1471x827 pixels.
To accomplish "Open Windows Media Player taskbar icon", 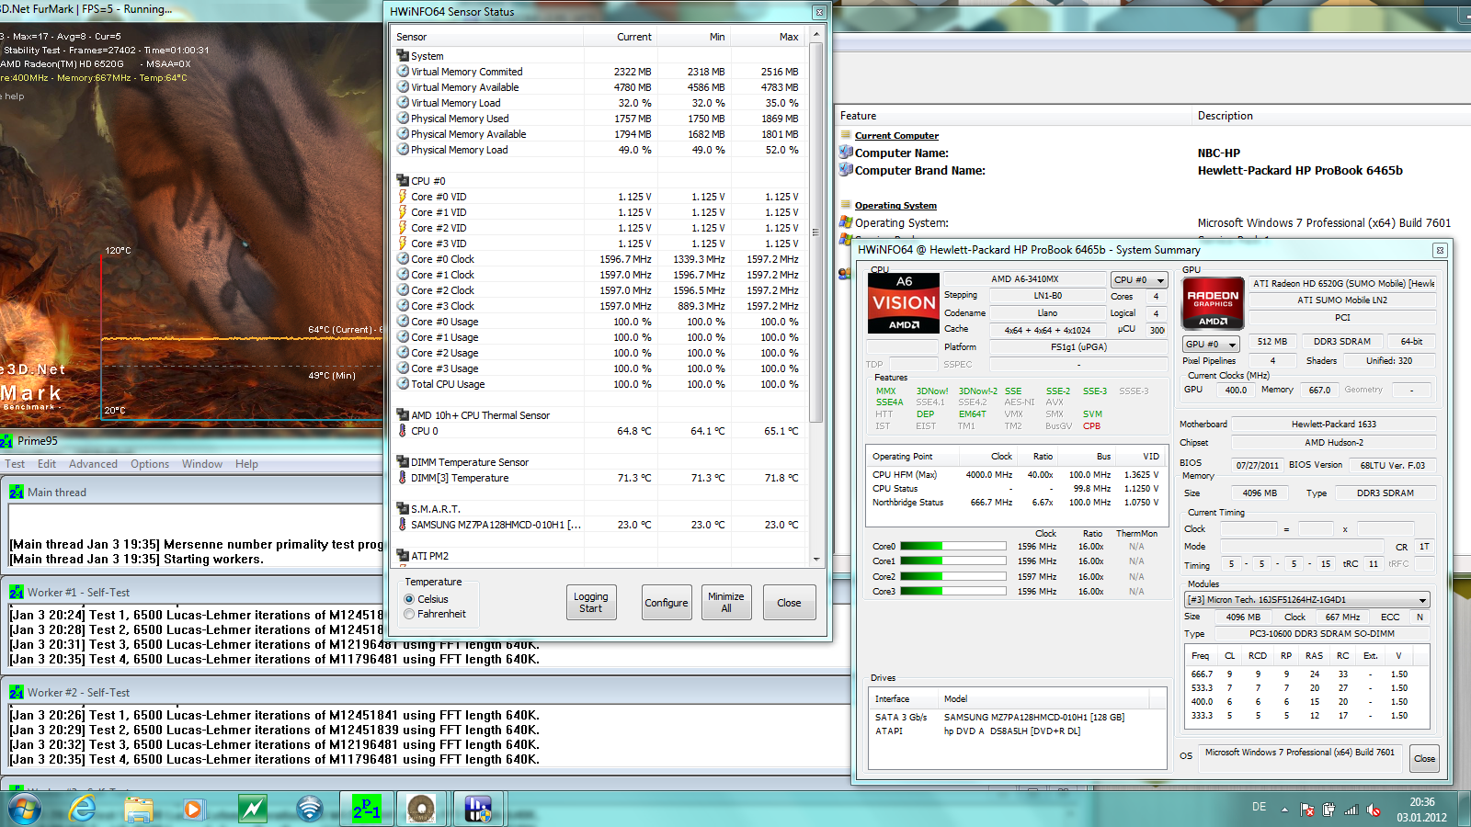I will [x=193, y=810].
